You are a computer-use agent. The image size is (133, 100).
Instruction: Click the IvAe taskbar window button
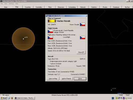pos(25,98)
